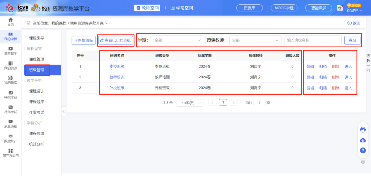Open the 10条/页 page-size dropdown
This screenshot has height=176, width=371.
(190, 103)
